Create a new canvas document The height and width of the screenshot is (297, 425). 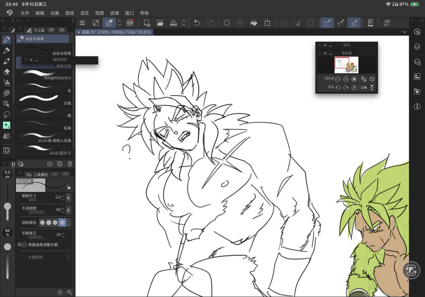coord(147,23)
